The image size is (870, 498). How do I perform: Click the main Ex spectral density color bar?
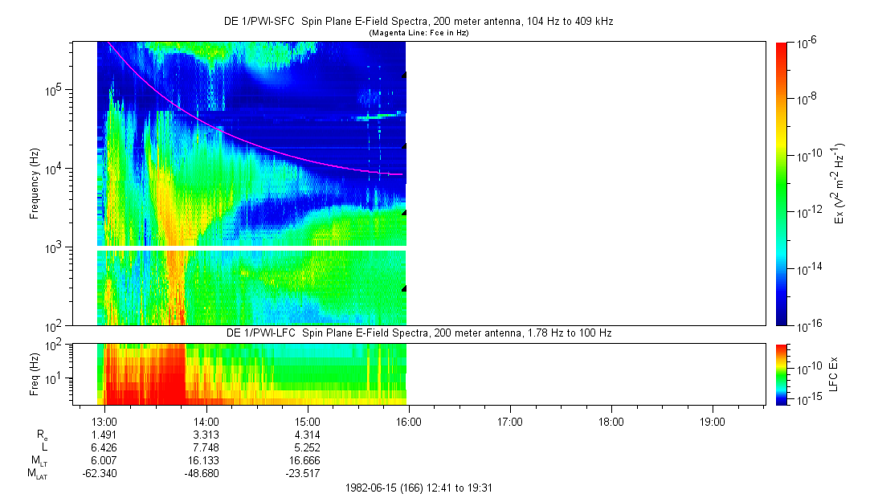782,183
